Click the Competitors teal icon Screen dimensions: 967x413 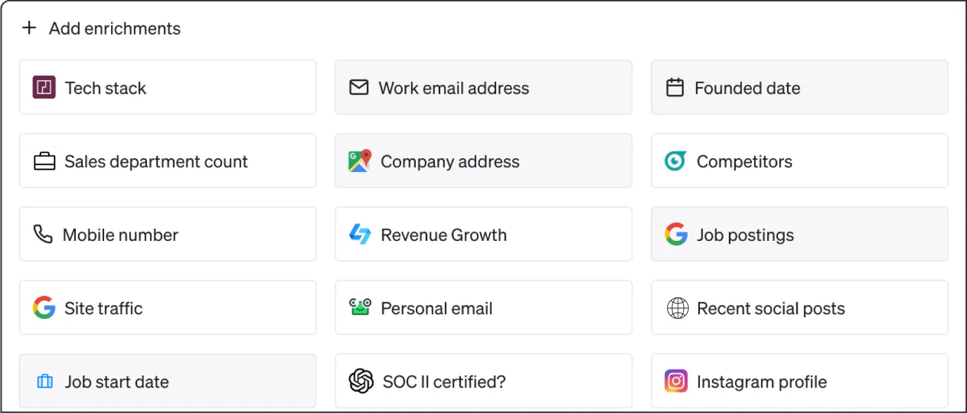(674, 161)
